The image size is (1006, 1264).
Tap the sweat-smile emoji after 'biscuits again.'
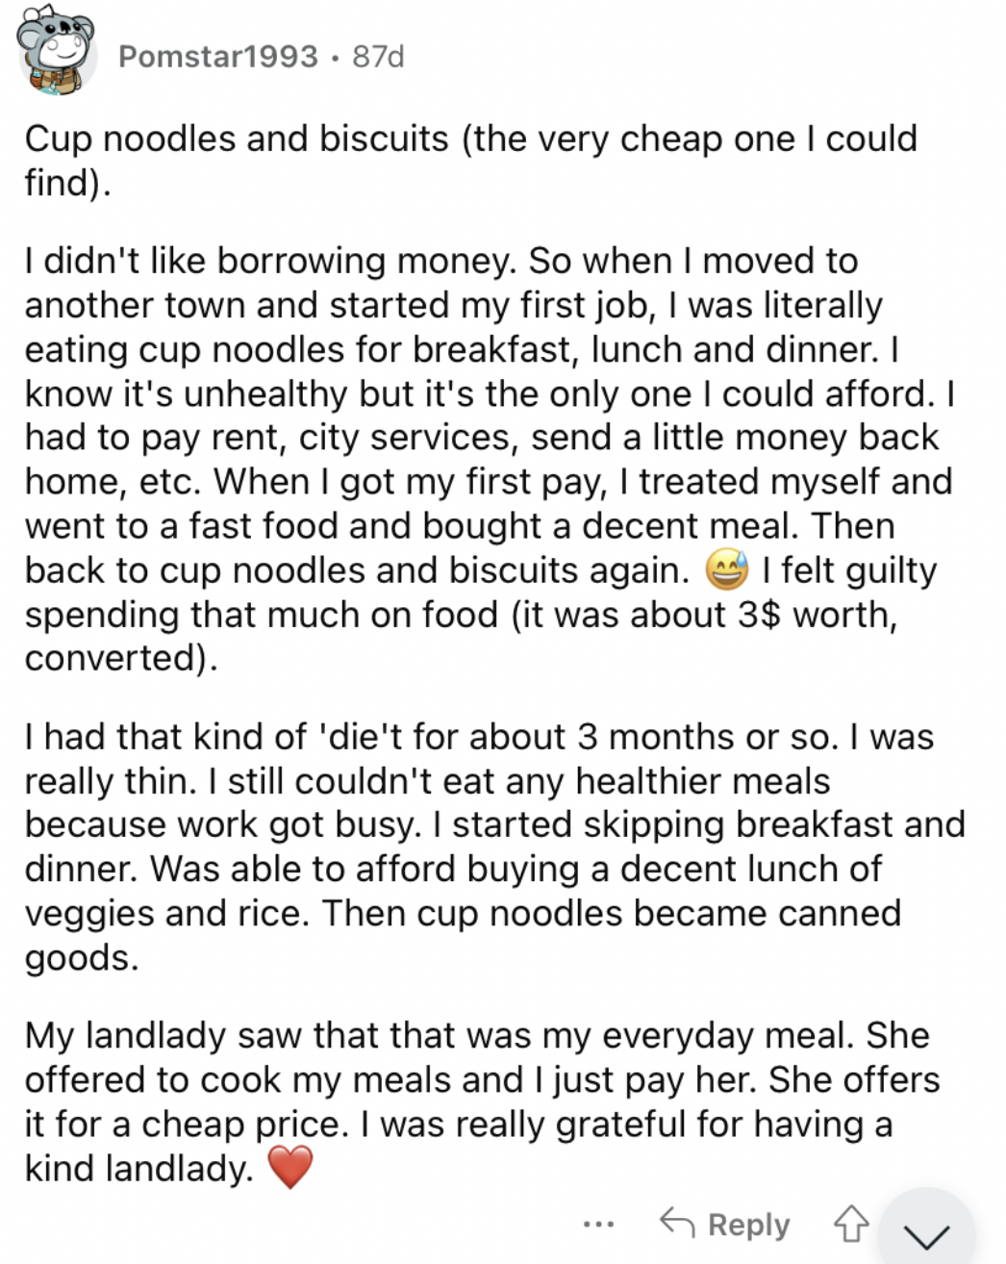726,571
